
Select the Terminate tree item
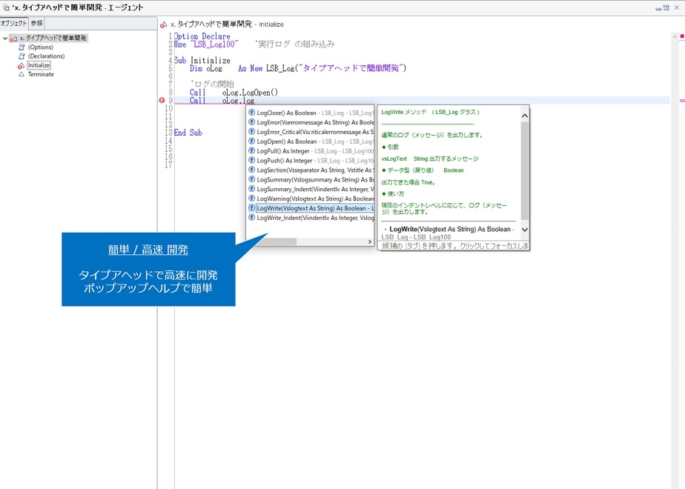coord(41,74)
